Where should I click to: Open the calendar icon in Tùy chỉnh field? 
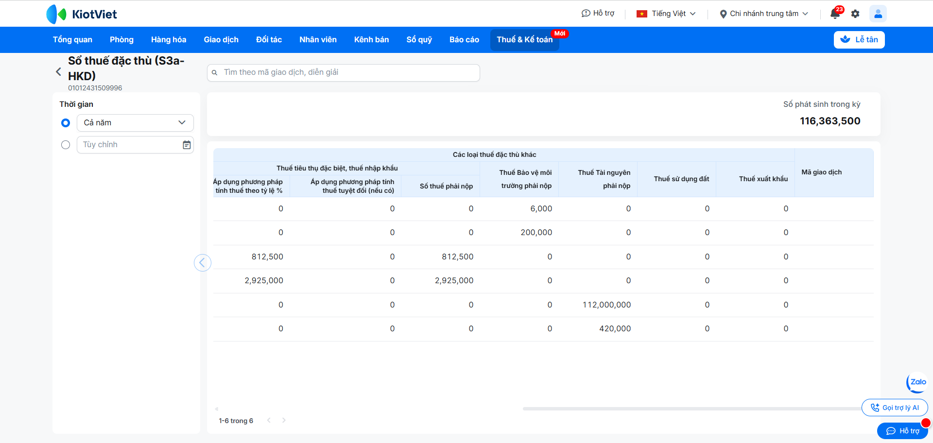coord(187,145)
